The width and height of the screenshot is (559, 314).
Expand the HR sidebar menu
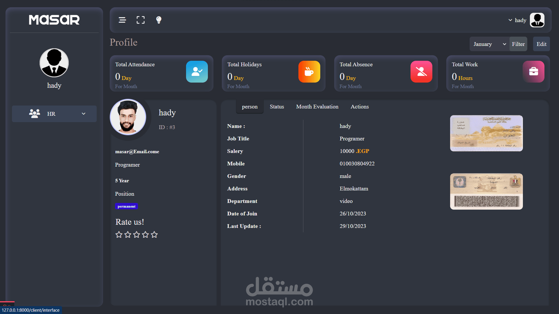coord(84,114)
